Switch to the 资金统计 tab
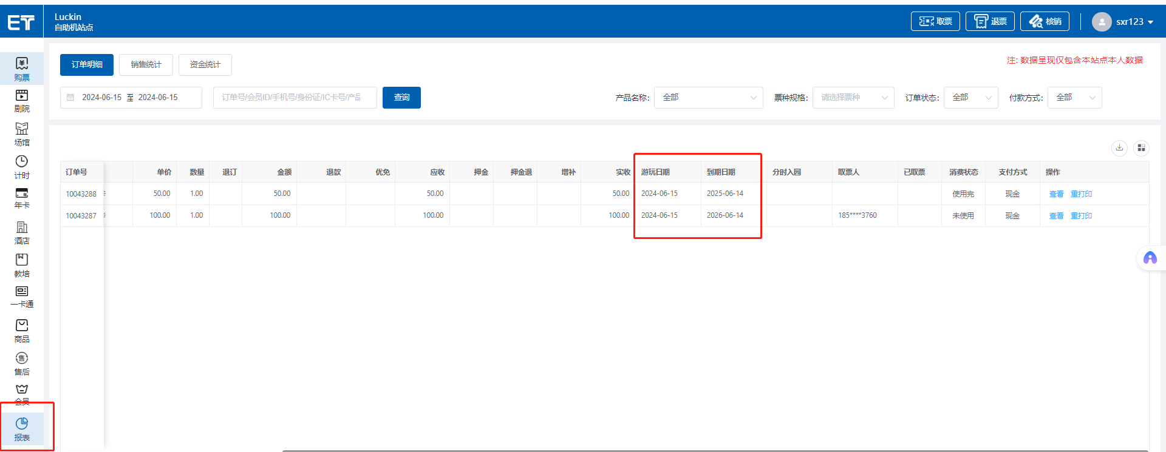1166x452 pixels. pyautogui.click(x=205, y=65)
